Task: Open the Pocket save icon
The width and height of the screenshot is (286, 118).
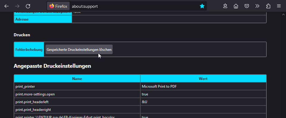Action: click(246, 6)
